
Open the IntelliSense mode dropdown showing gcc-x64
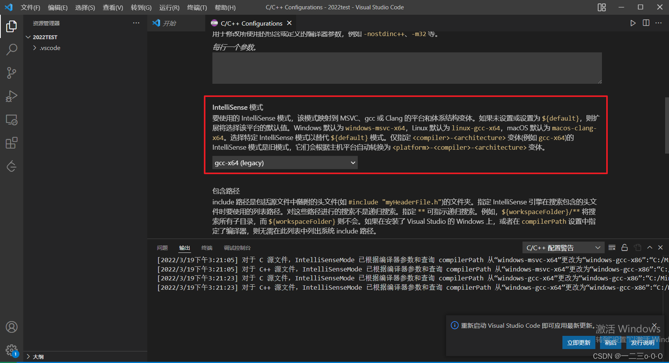tap(284, 162)
